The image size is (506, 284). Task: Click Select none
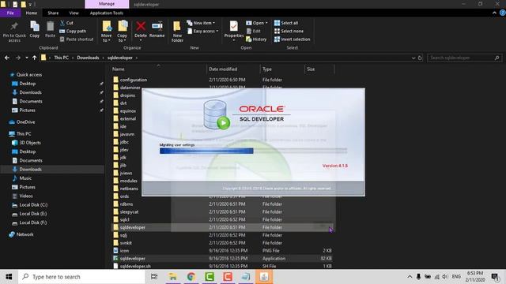tap(289, 31)
